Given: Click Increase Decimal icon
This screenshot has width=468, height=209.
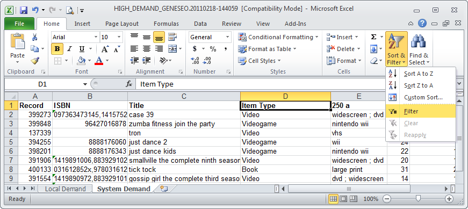Looking at the screenshot, I should 195,61.
